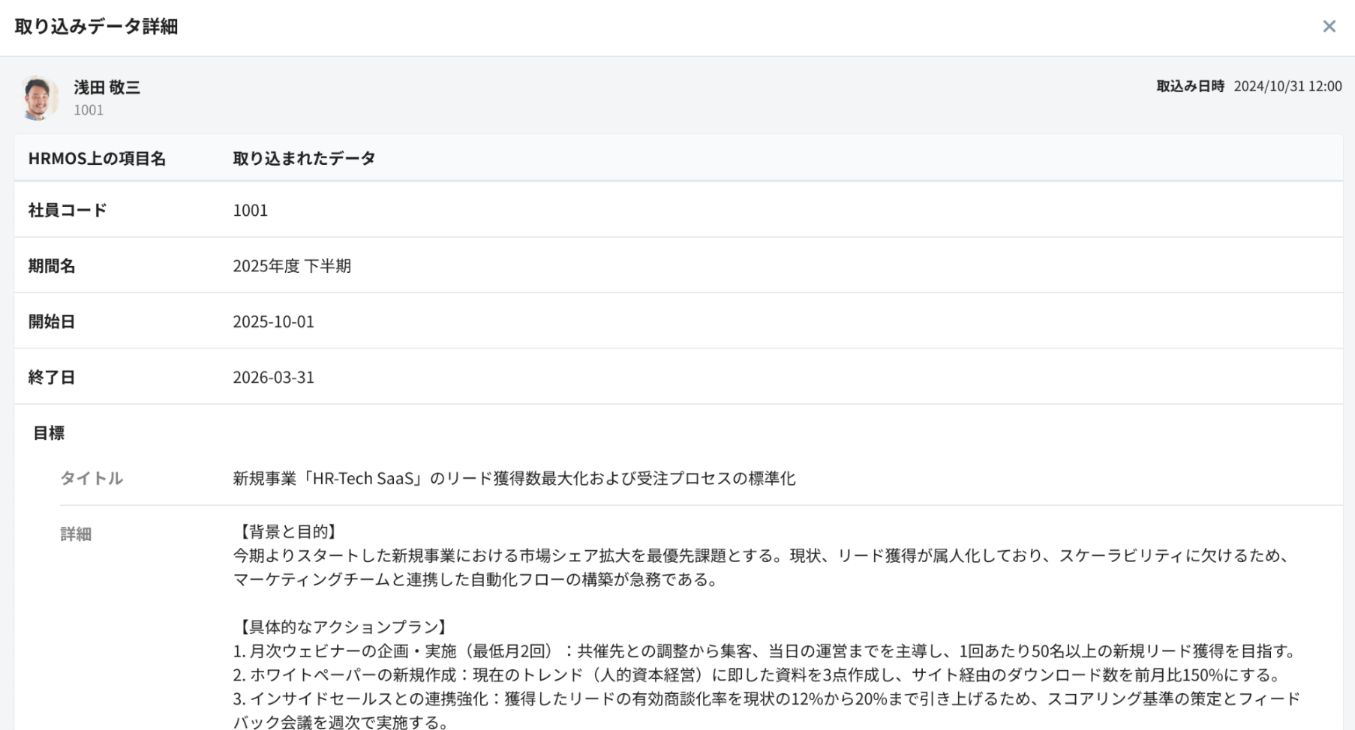This screenshot has width=1355, height=730.
Task: Select the employee name 浅田 敬三
Action: point(107,88)
